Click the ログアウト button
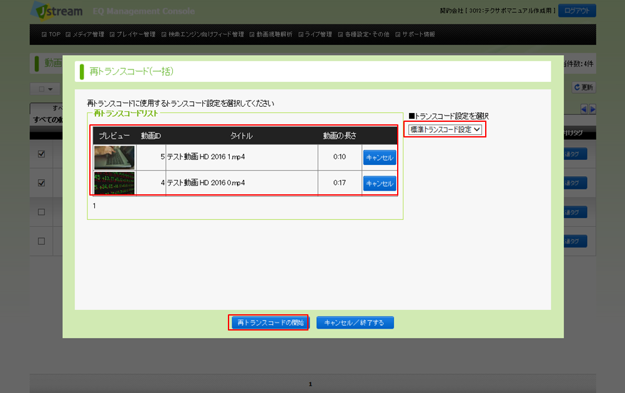 click(x=577, y=11)
